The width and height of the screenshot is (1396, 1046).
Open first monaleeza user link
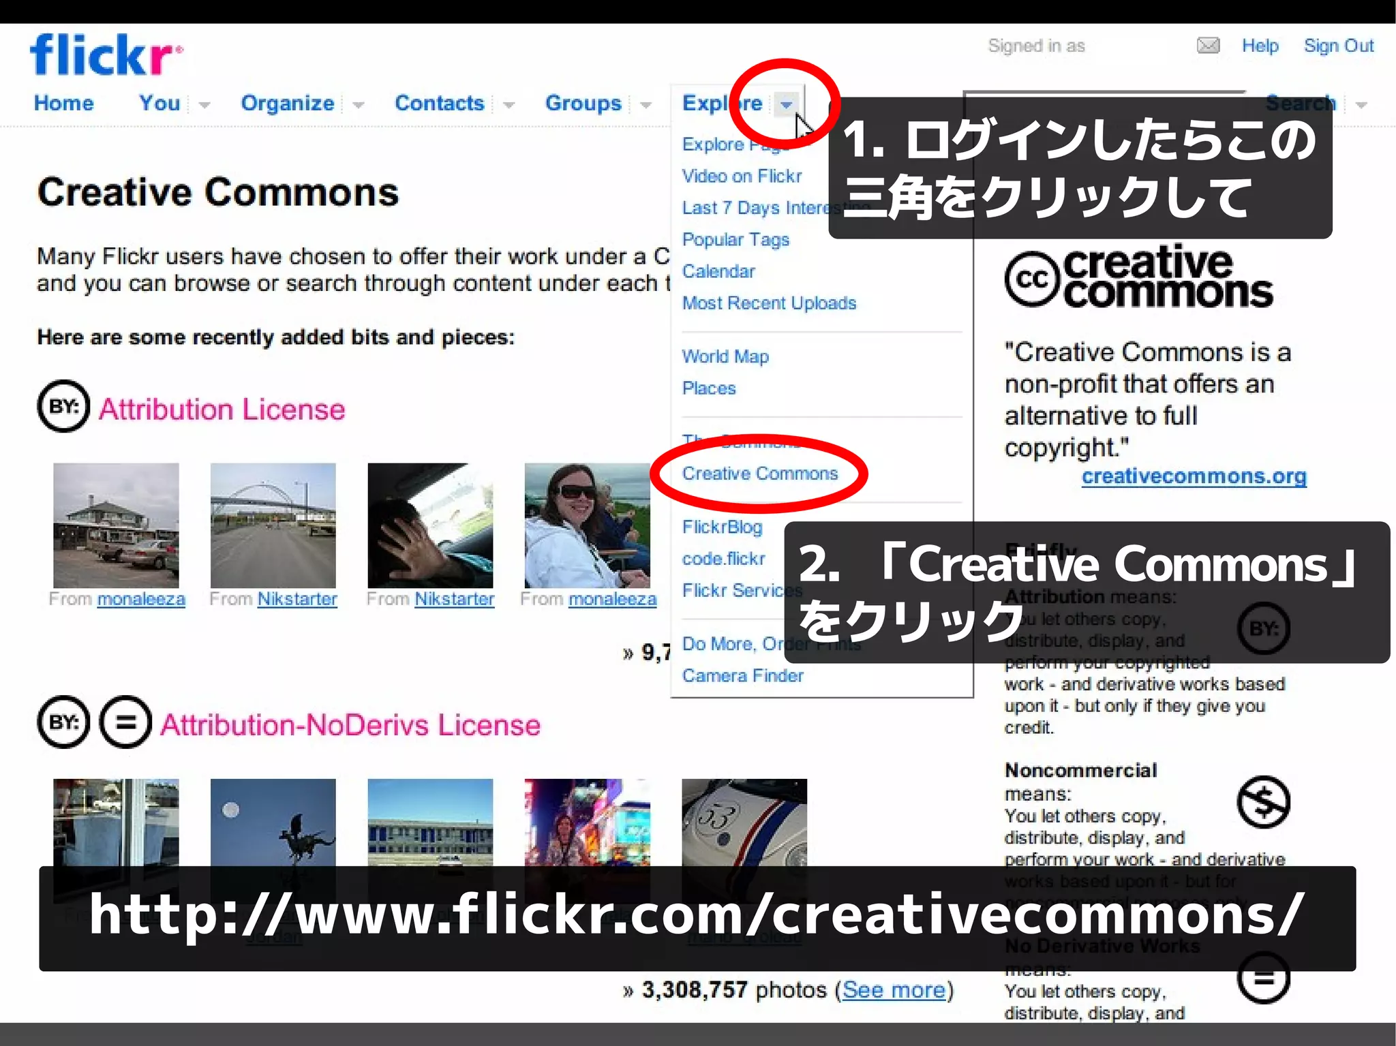point(141,599)
